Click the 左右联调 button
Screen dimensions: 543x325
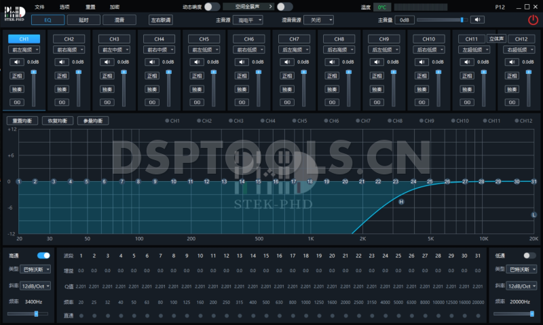(x=161, y=20)
